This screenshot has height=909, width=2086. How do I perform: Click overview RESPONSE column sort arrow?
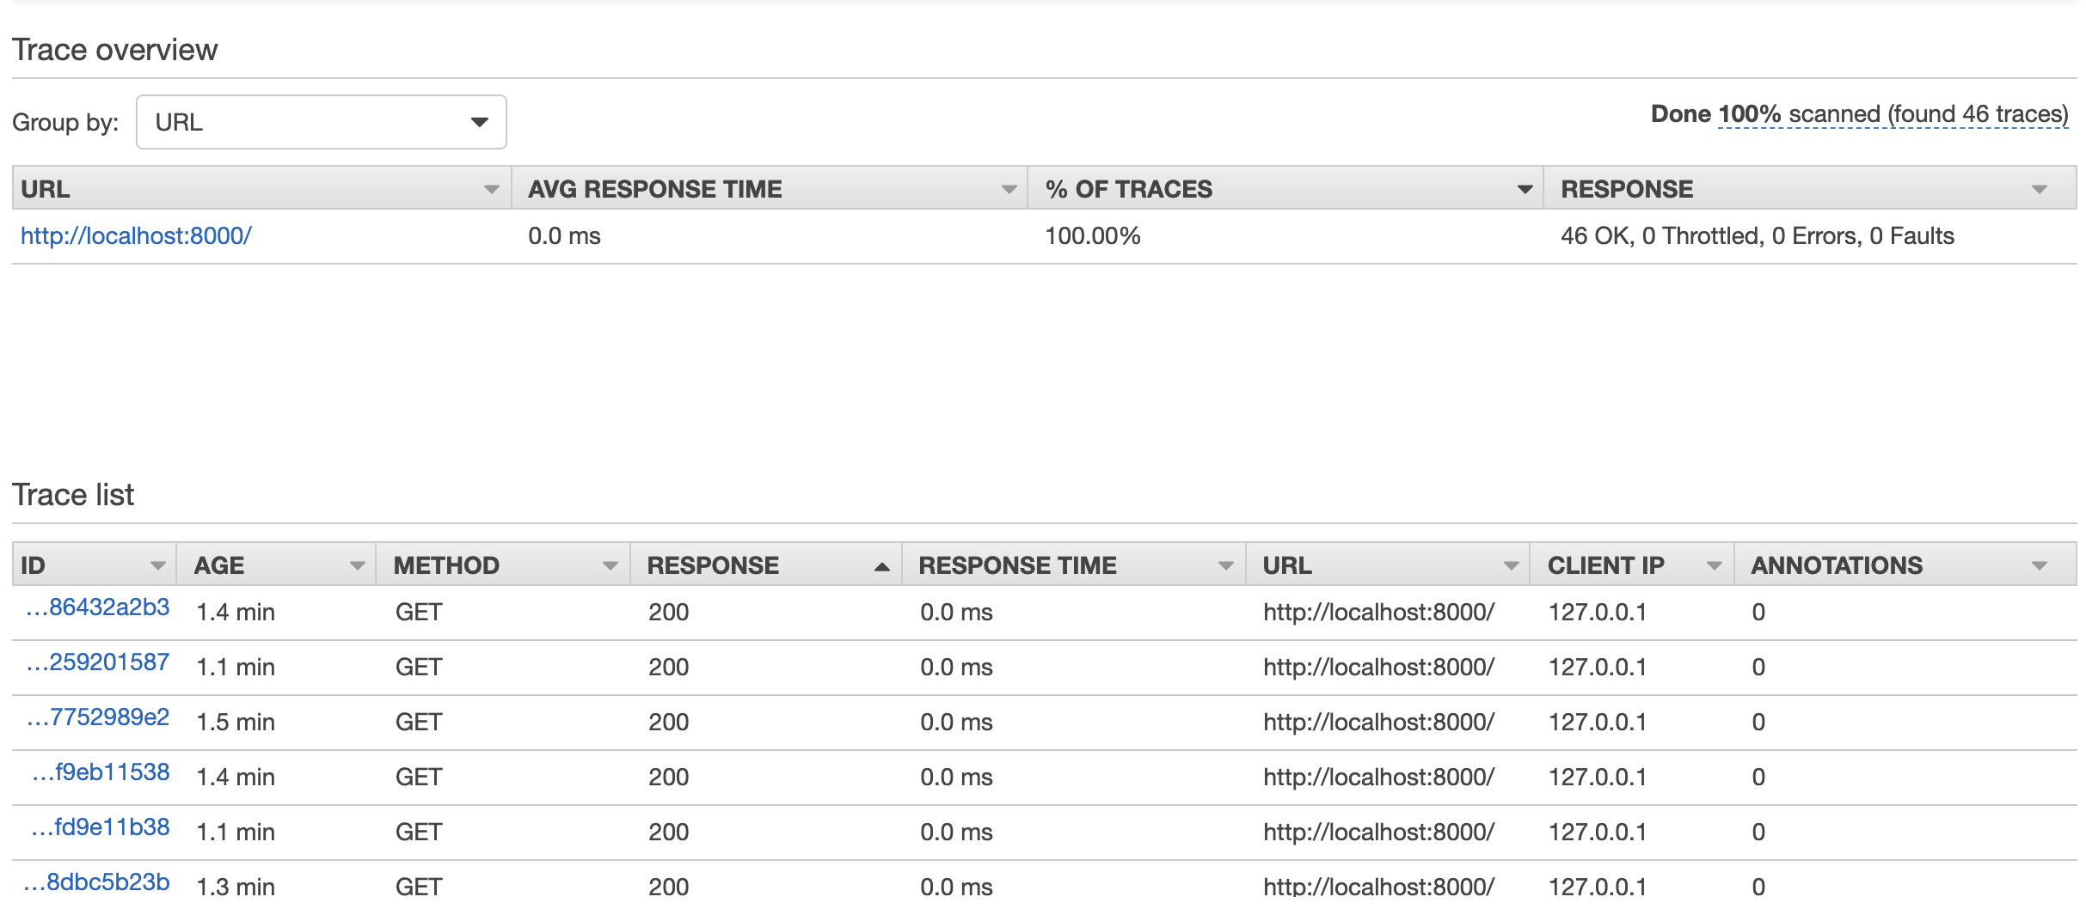pyautogui.click(x=2039, y=189)
